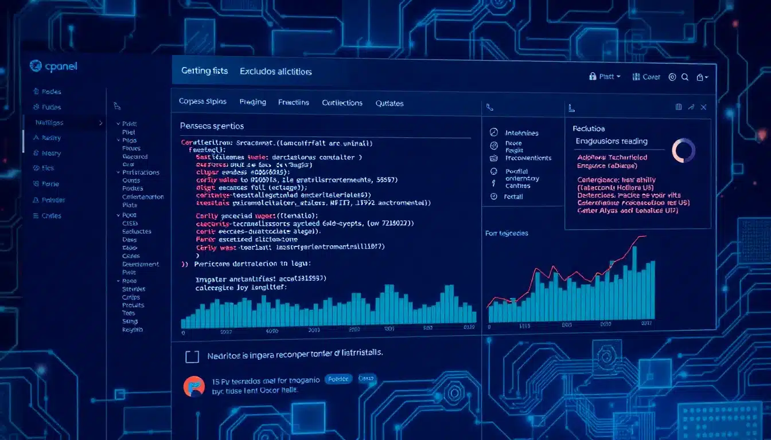Click the grid icon beside Carer
Viewport: 771px width, 440px height.
pos(636,77)
